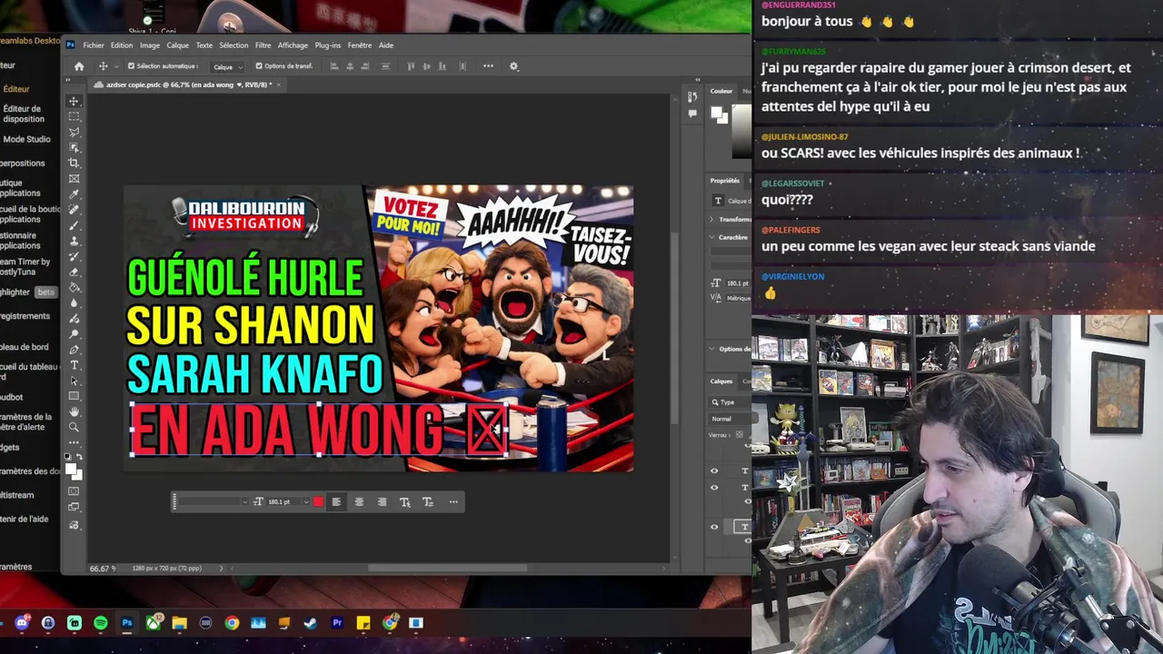The height and width of the screenshot is (654, 1163).
Task: Select the Hand tool
Action: tap(74, 411)
